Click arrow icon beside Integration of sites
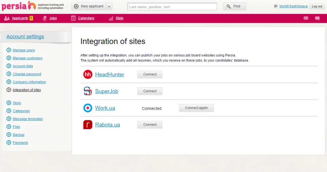 tap(9, 90)
